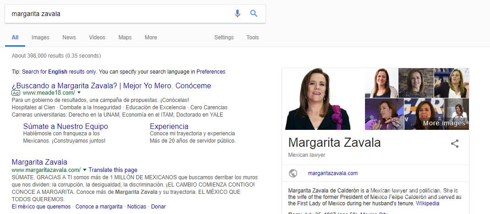The image size is (490, 214).
Task: Switch to the Maps tab
Action: (125, 37)
